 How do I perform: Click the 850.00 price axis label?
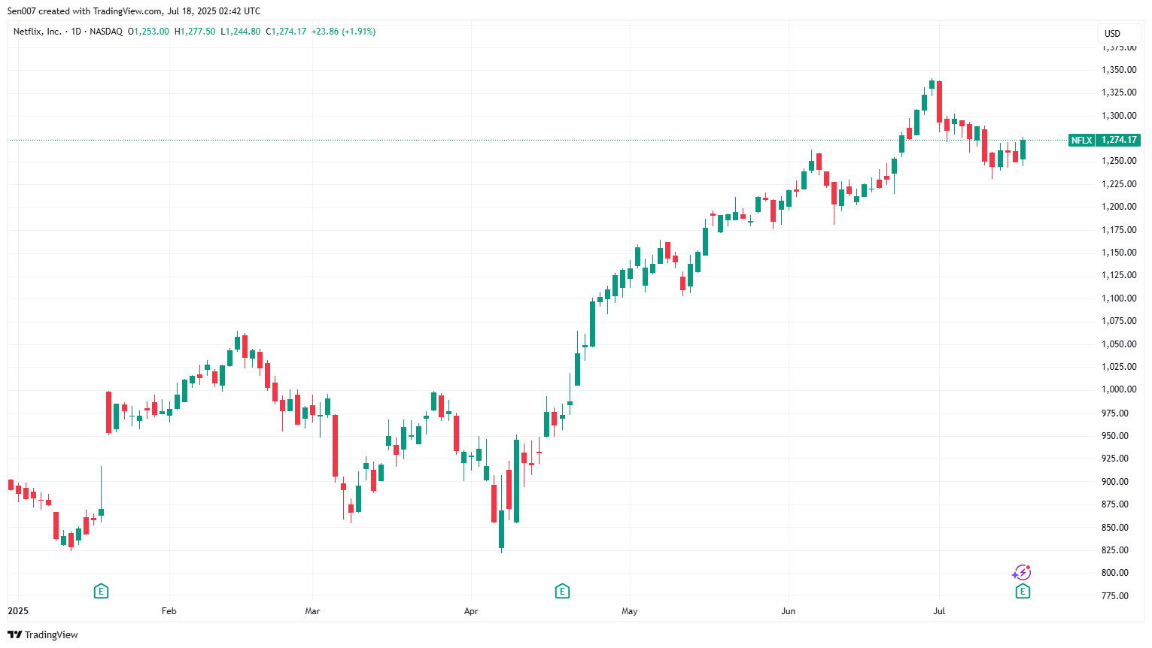tap(1115, 527)
